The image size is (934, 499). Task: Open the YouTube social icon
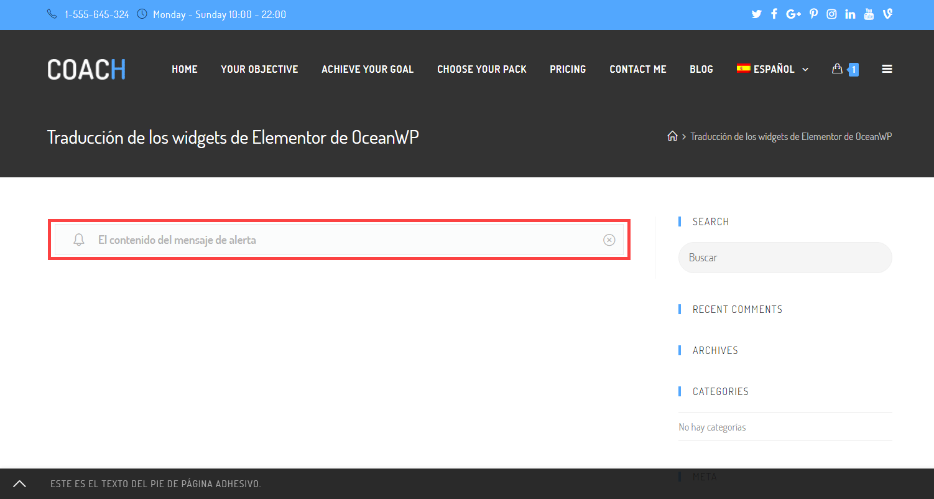pos(869,14)
